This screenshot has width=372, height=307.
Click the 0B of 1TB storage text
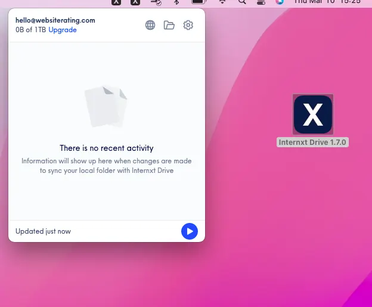31,30
